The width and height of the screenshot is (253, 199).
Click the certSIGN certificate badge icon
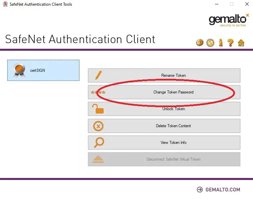coord(19,70)
